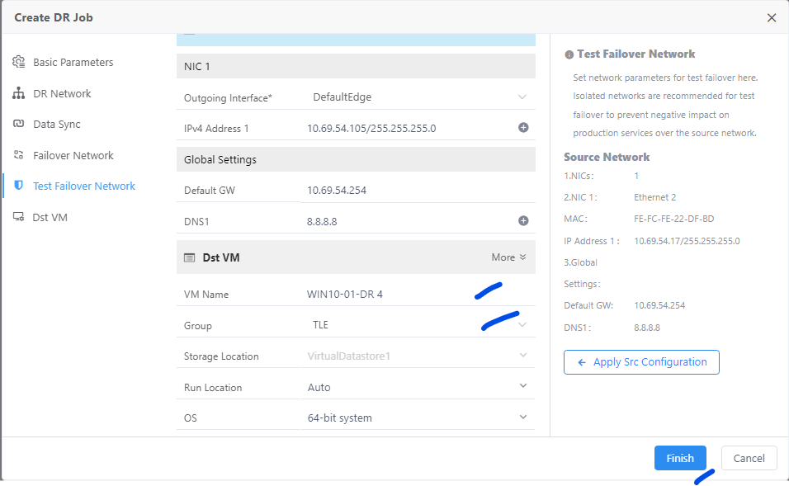Click the Failover Network icon
Image resolution: width=789 pixels, height=486 pixels.
pyautogui.click(x=19, y=155)
